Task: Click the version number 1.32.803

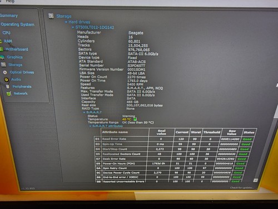Action: (x=28, y=188)
